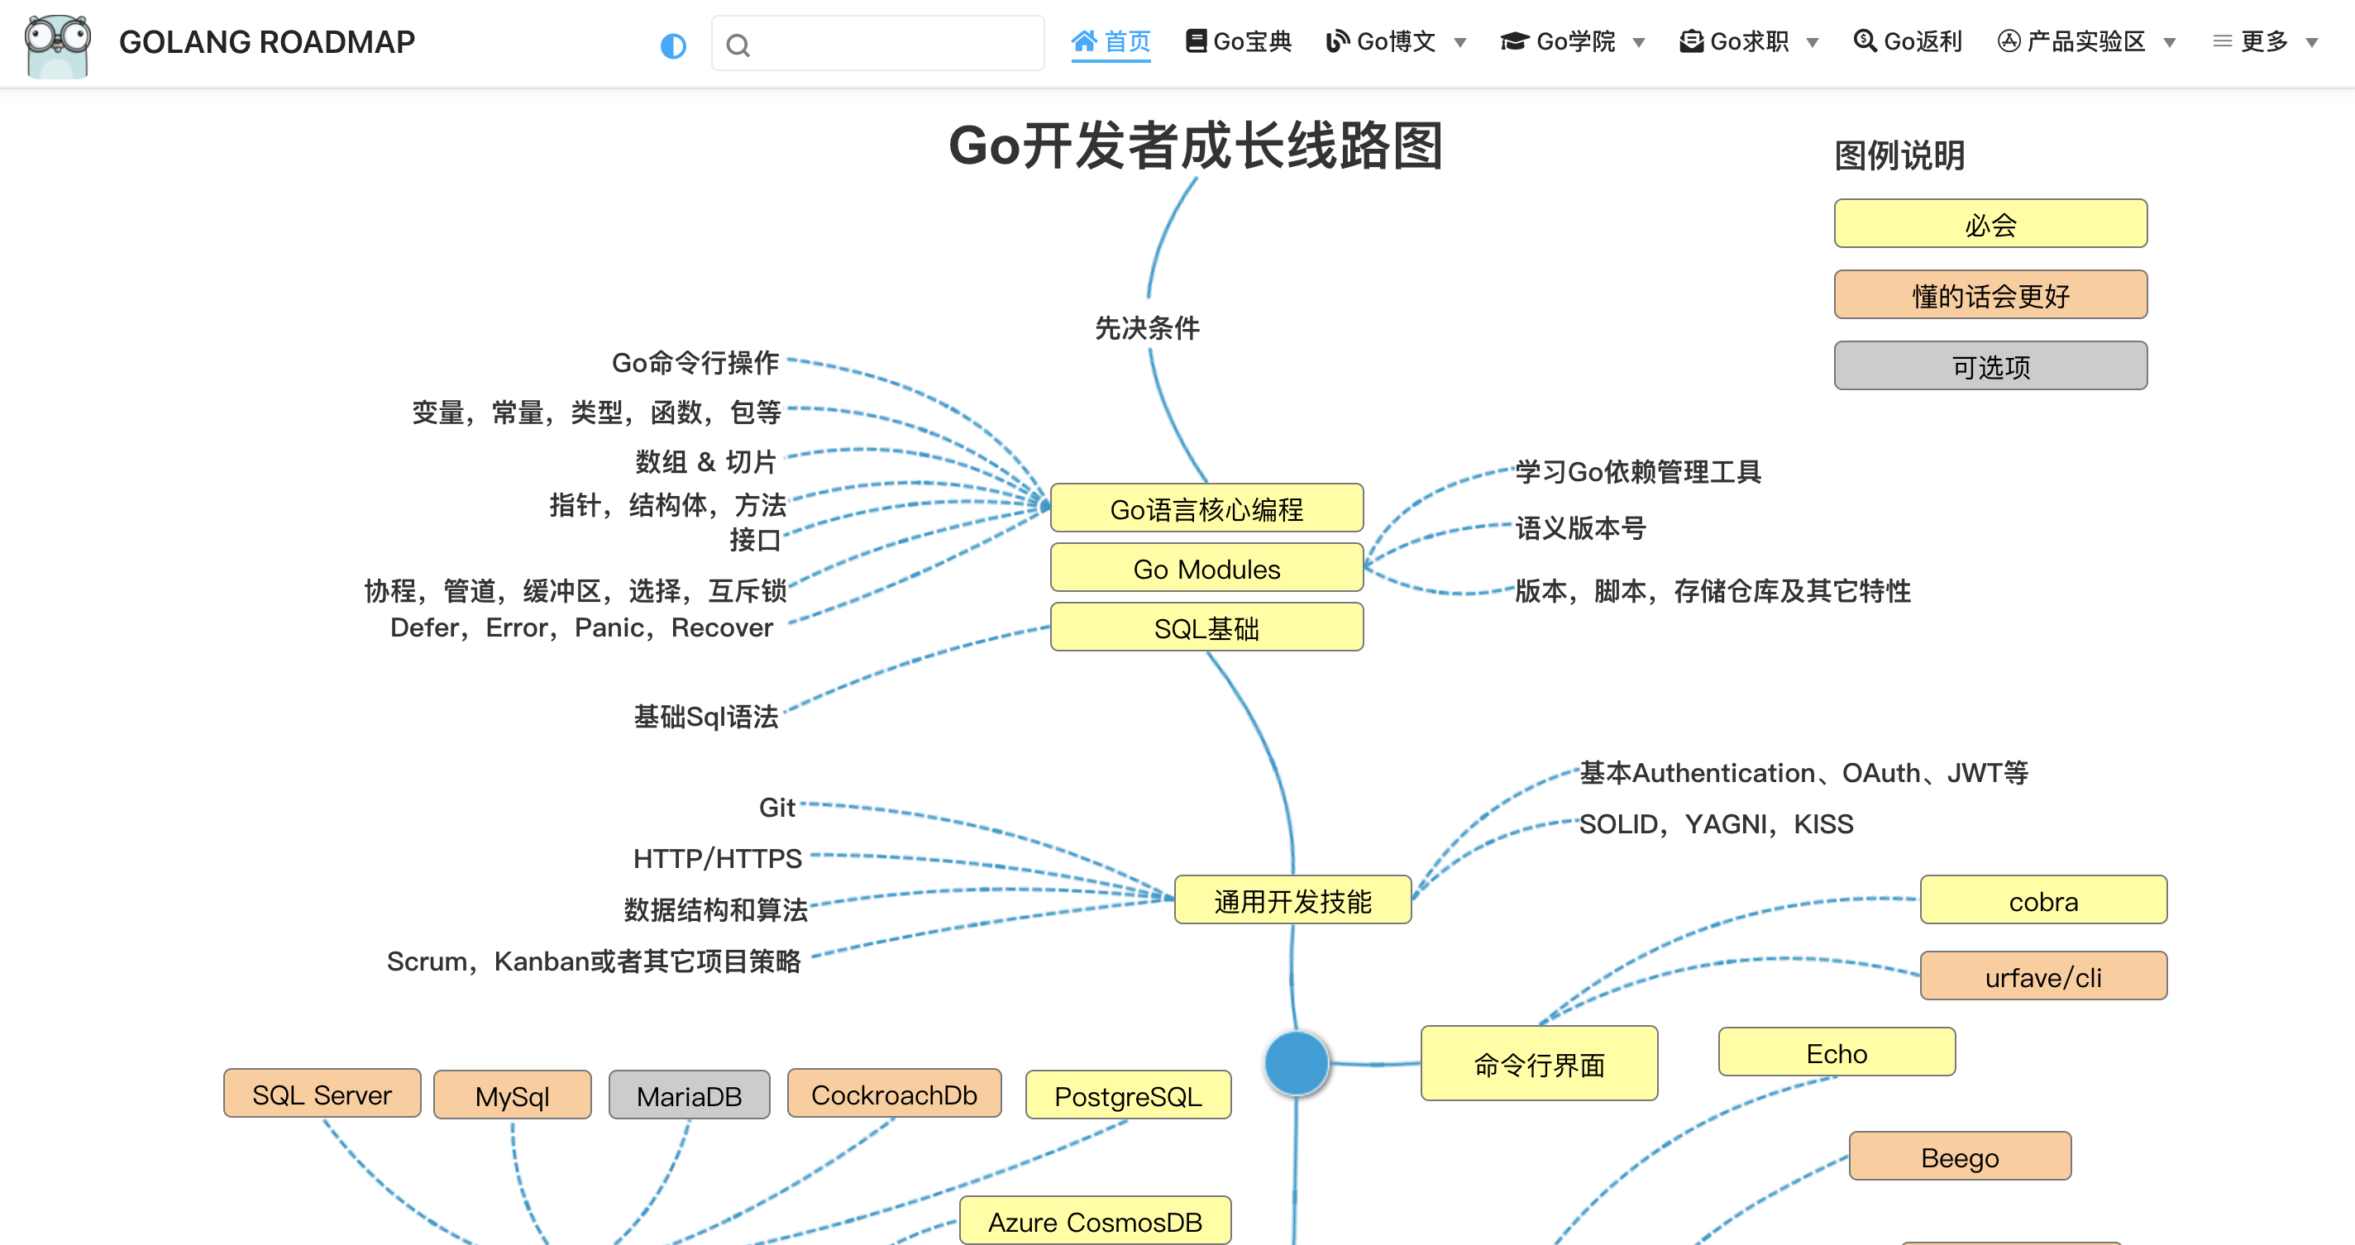2355x1245 pixels.
Task: Click the app store icon for 产品实验区
Action: [x=2009, y=41]
